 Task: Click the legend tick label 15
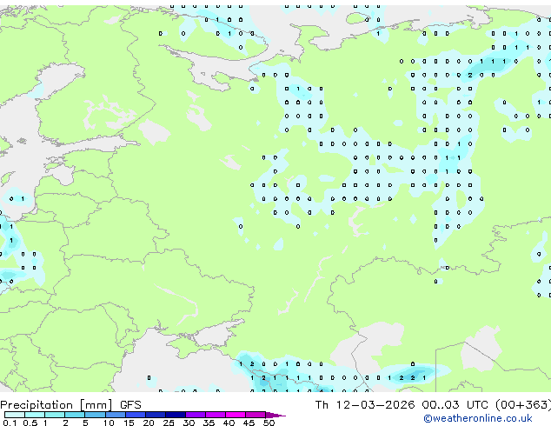129,423
